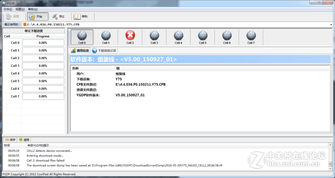
Task: Select the Cell 6 globe icon
Action: (x=227, y=37)
